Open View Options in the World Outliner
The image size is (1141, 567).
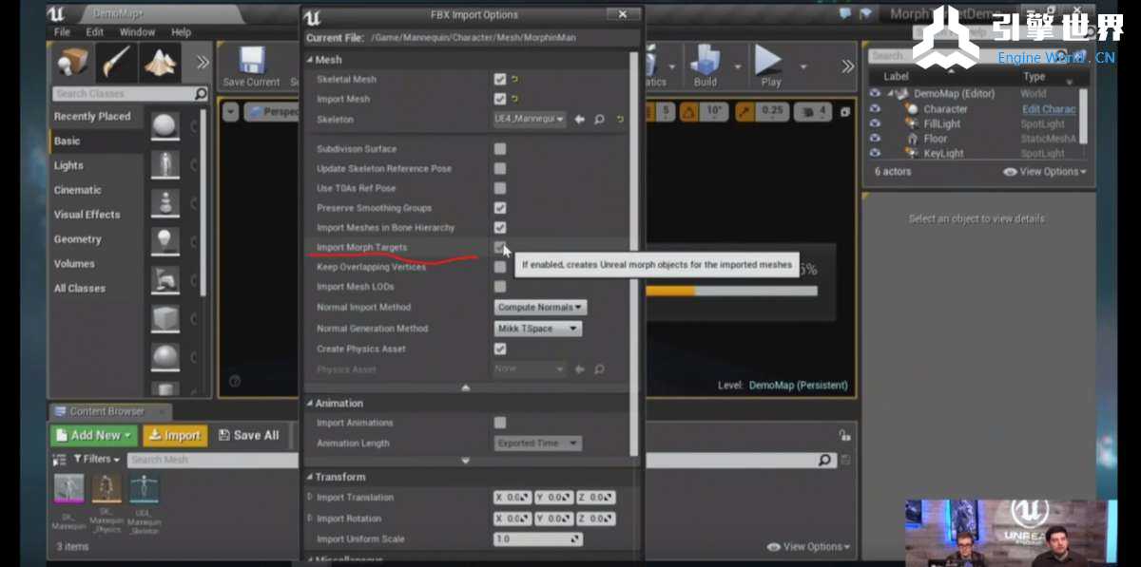point(1045,172)
